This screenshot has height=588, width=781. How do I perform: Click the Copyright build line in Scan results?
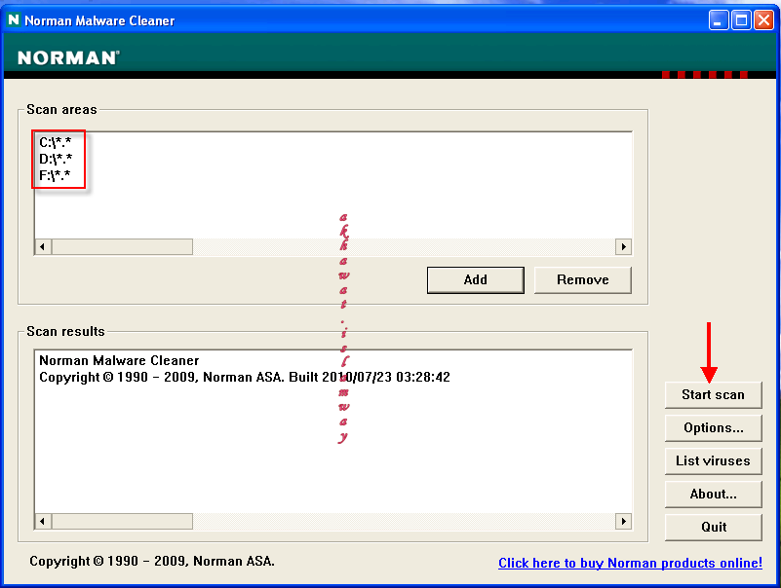245,377
